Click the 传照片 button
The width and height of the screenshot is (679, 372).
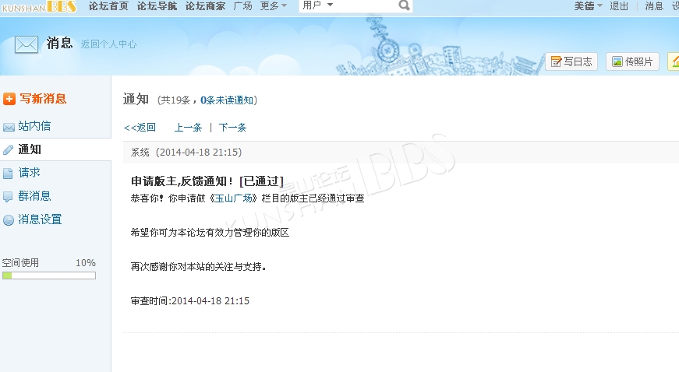[632, 61]
